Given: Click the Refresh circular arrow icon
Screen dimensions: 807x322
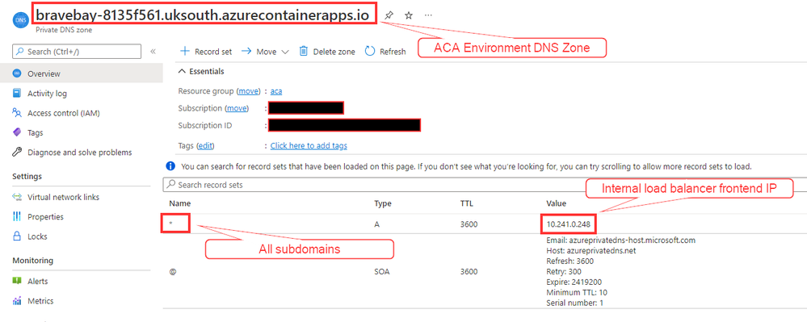Looking at the screenshot, I should [x=369, y=51].
